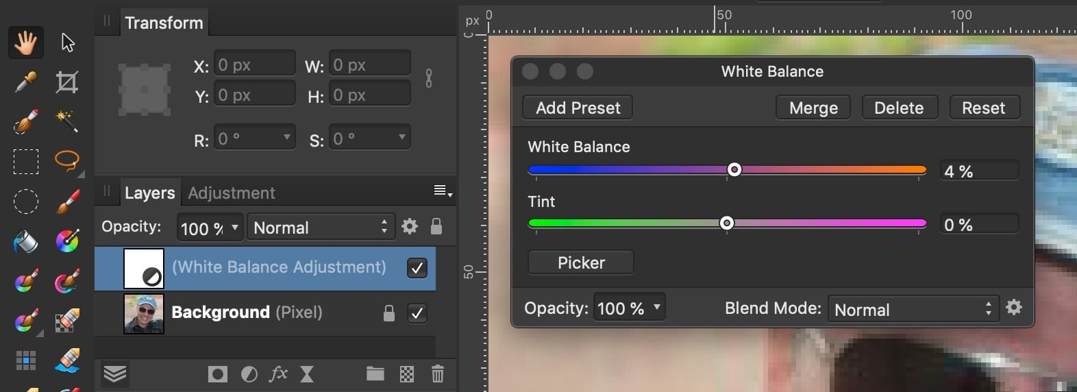
Task: Click the X position input field
Action: (254, 65)
